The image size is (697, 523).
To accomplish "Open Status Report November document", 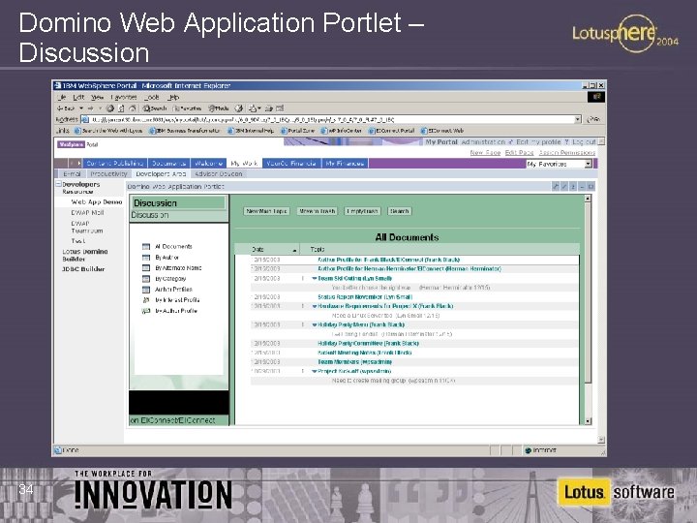I will pyautogui.click(x=365, y=297).
